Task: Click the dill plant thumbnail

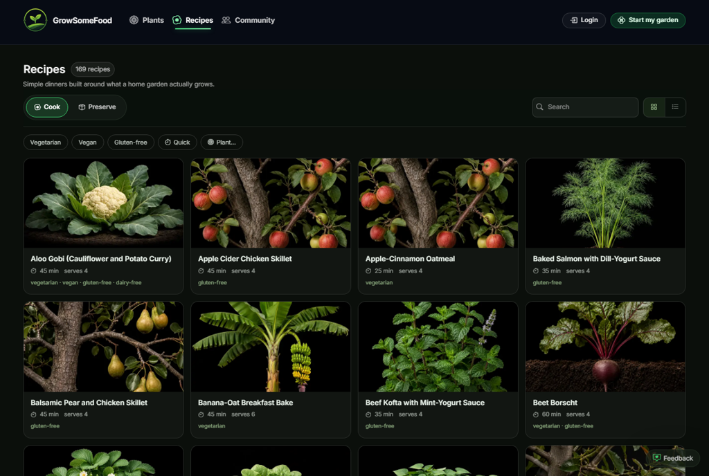Action: click(605, 203)
